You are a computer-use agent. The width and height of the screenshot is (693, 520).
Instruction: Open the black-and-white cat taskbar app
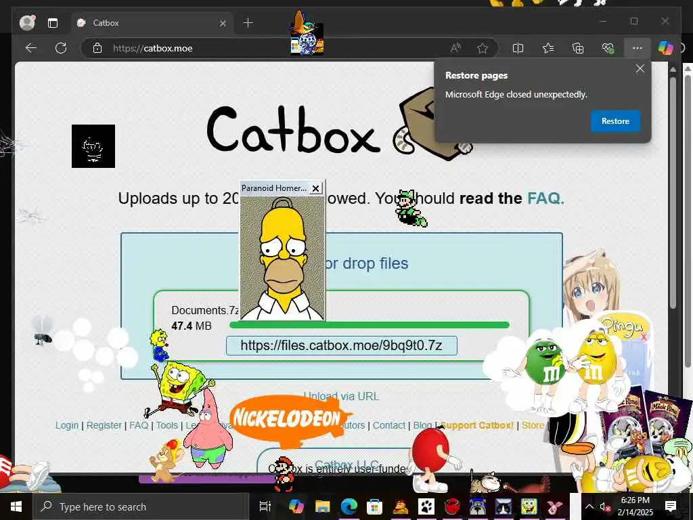pyautogui.click(x=503, y=506)
